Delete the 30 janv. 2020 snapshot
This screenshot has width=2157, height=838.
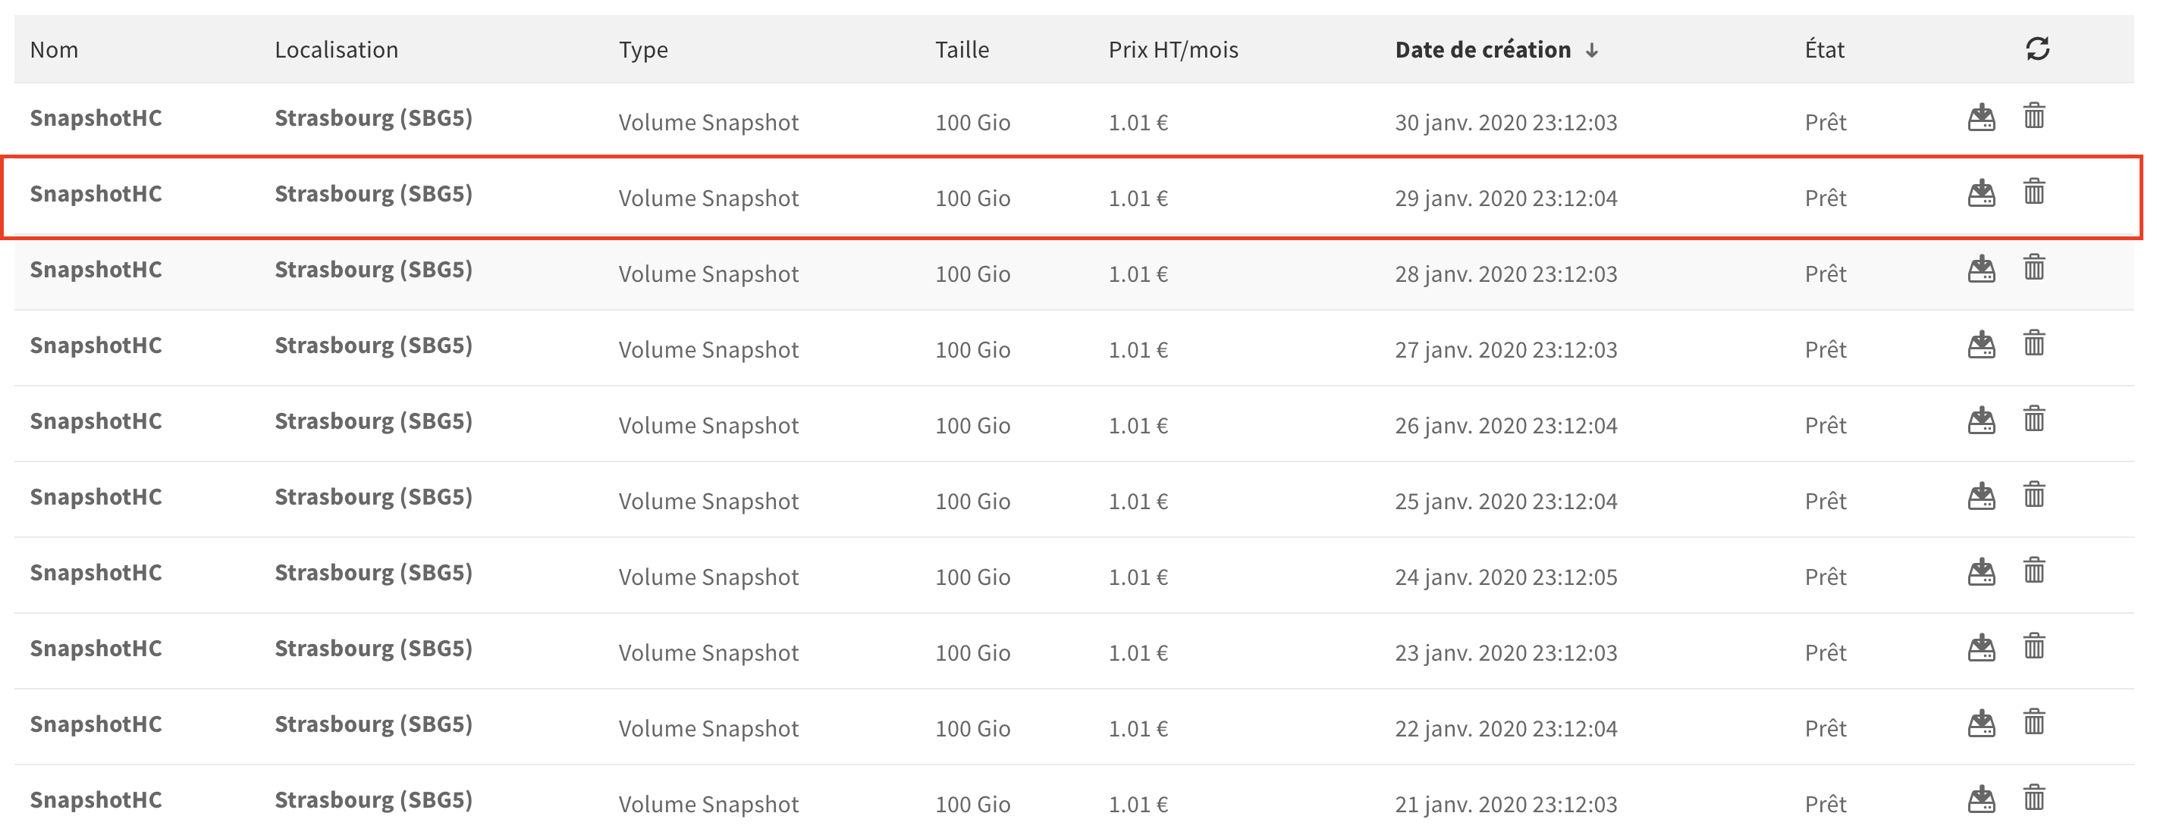point(2033,116)
